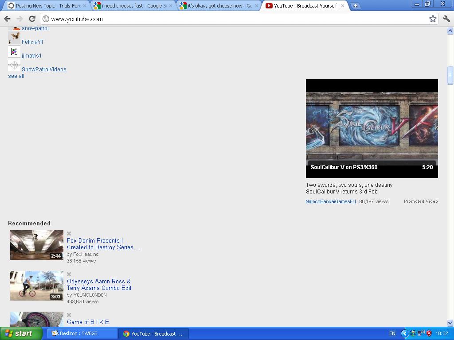The height and width of the screenshot is (340, 454).
Task: Remove the Game of B.I.K.E. recommendation
Action: 69,315
